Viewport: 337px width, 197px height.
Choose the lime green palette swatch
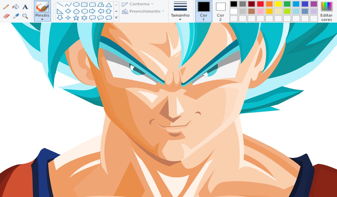click(x=287, y=11)
